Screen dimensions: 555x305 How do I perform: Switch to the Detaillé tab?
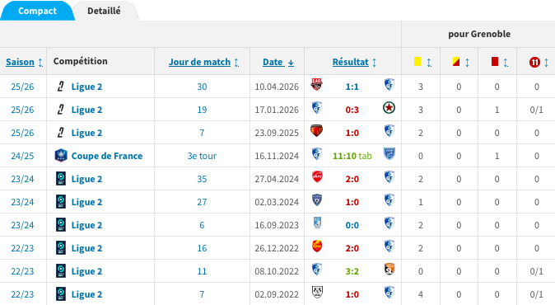coord(104,11)
